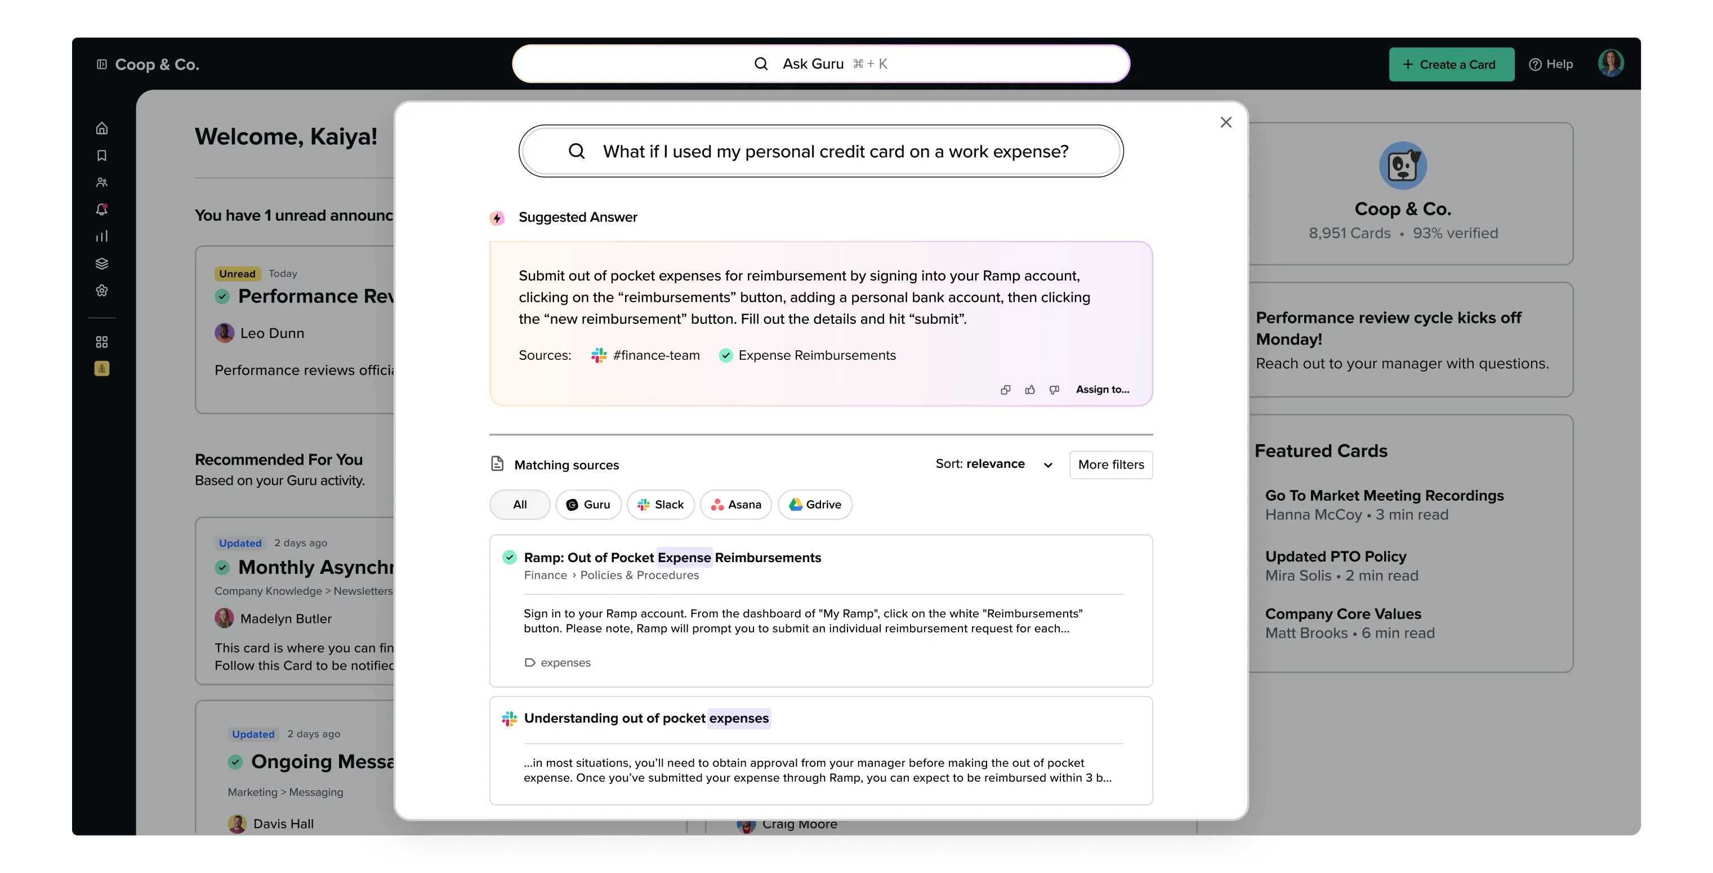Click the Ask Guru search bar

820,64
